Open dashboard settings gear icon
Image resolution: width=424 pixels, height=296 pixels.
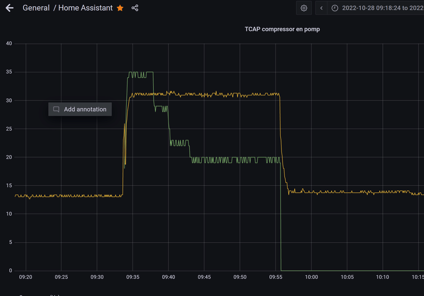pos(304,8)
